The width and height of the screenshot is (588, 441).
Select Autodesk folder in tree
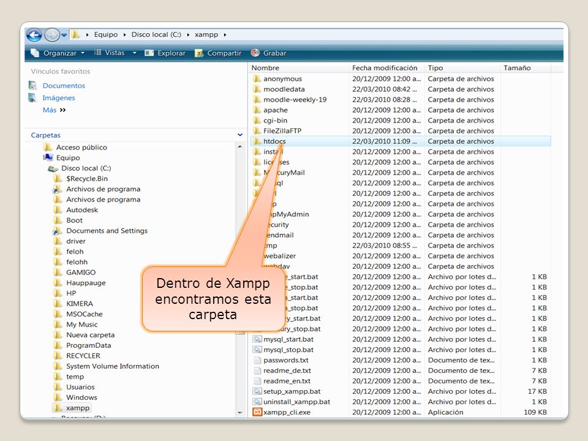(x=82, y=210)
